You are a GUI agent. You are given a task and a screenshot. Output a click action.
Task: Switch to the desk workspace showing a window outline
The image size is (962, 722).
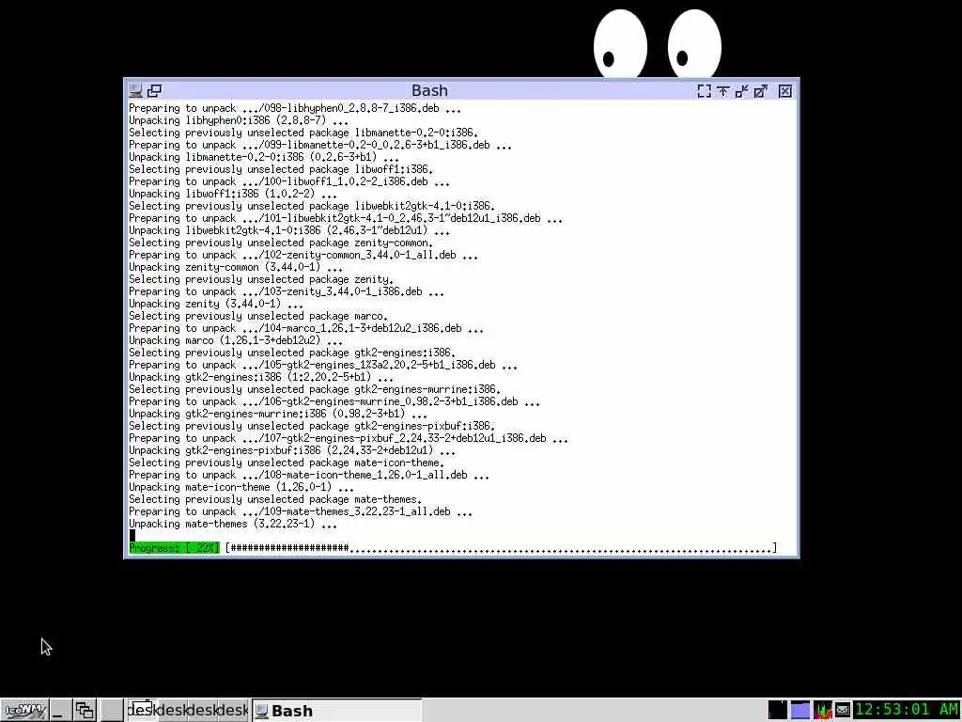142,711
